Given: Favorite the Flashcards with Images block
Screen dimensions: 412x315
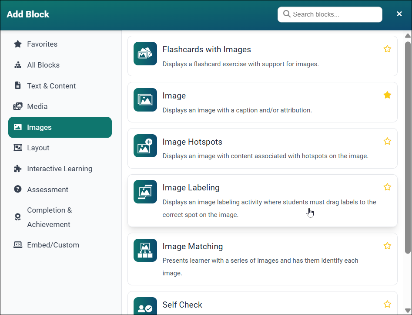Looking at the screenshot, I should (387, 49).
